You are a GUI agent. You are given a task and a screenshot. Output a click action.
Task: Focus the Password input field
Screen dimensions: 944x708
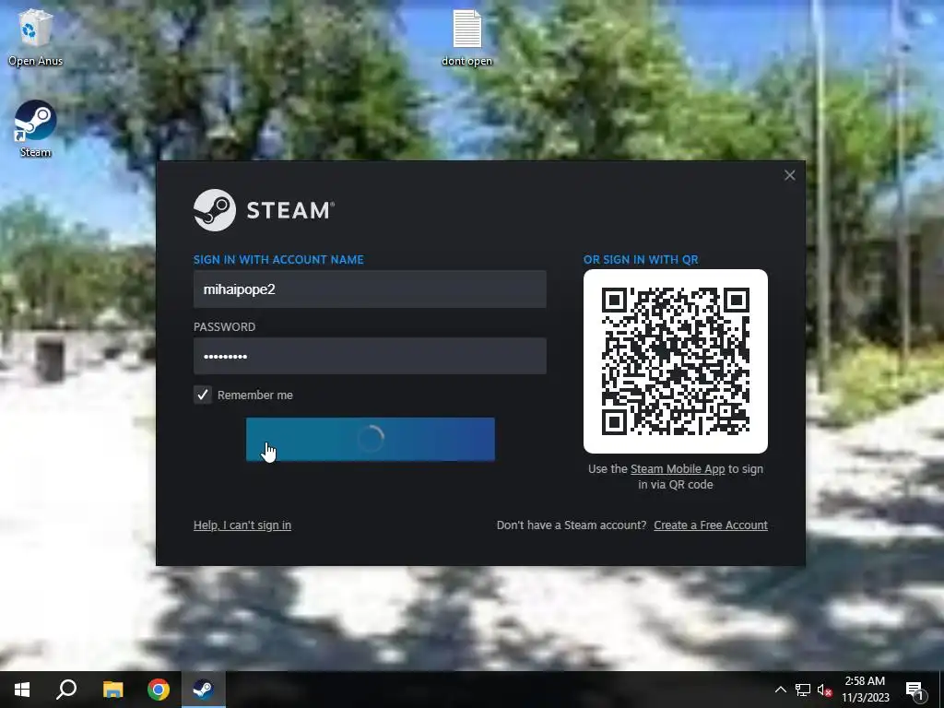click(370, 356)
